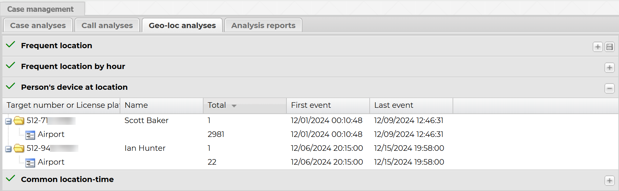Toggle the Frequent location by hour checkmark
Viewport: 619px width, 191px height.
pos(11,66)
